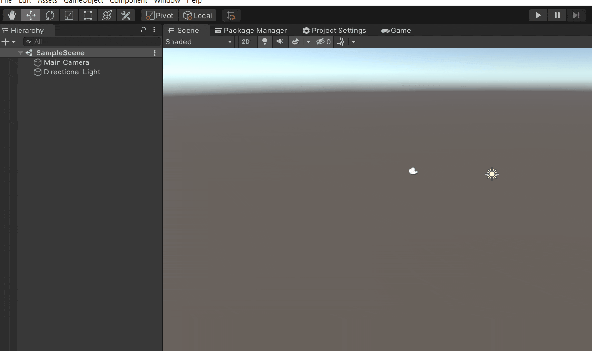Select the Move tool
The image size is (592, 351).
pyautogui.click(x=30, y=15)
